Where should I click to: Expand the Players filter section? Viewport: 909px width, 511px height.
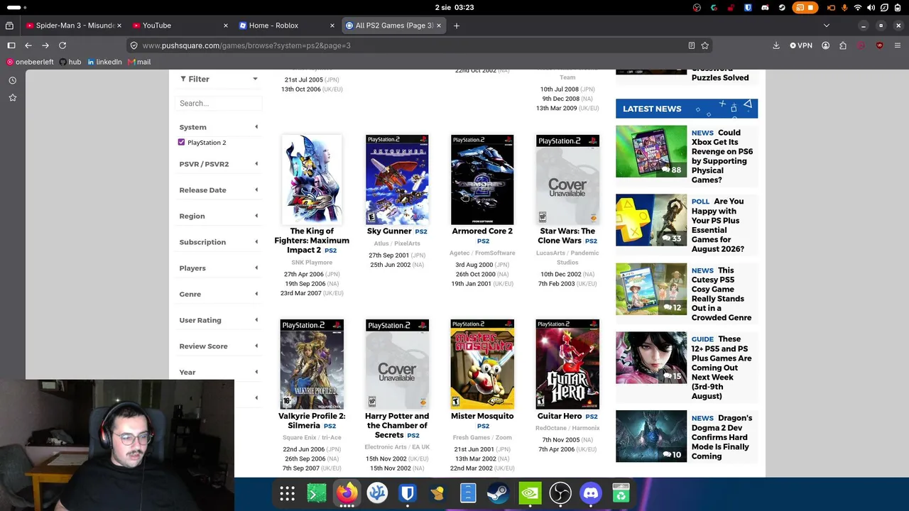pyautogui.click(x=218, y=268)
